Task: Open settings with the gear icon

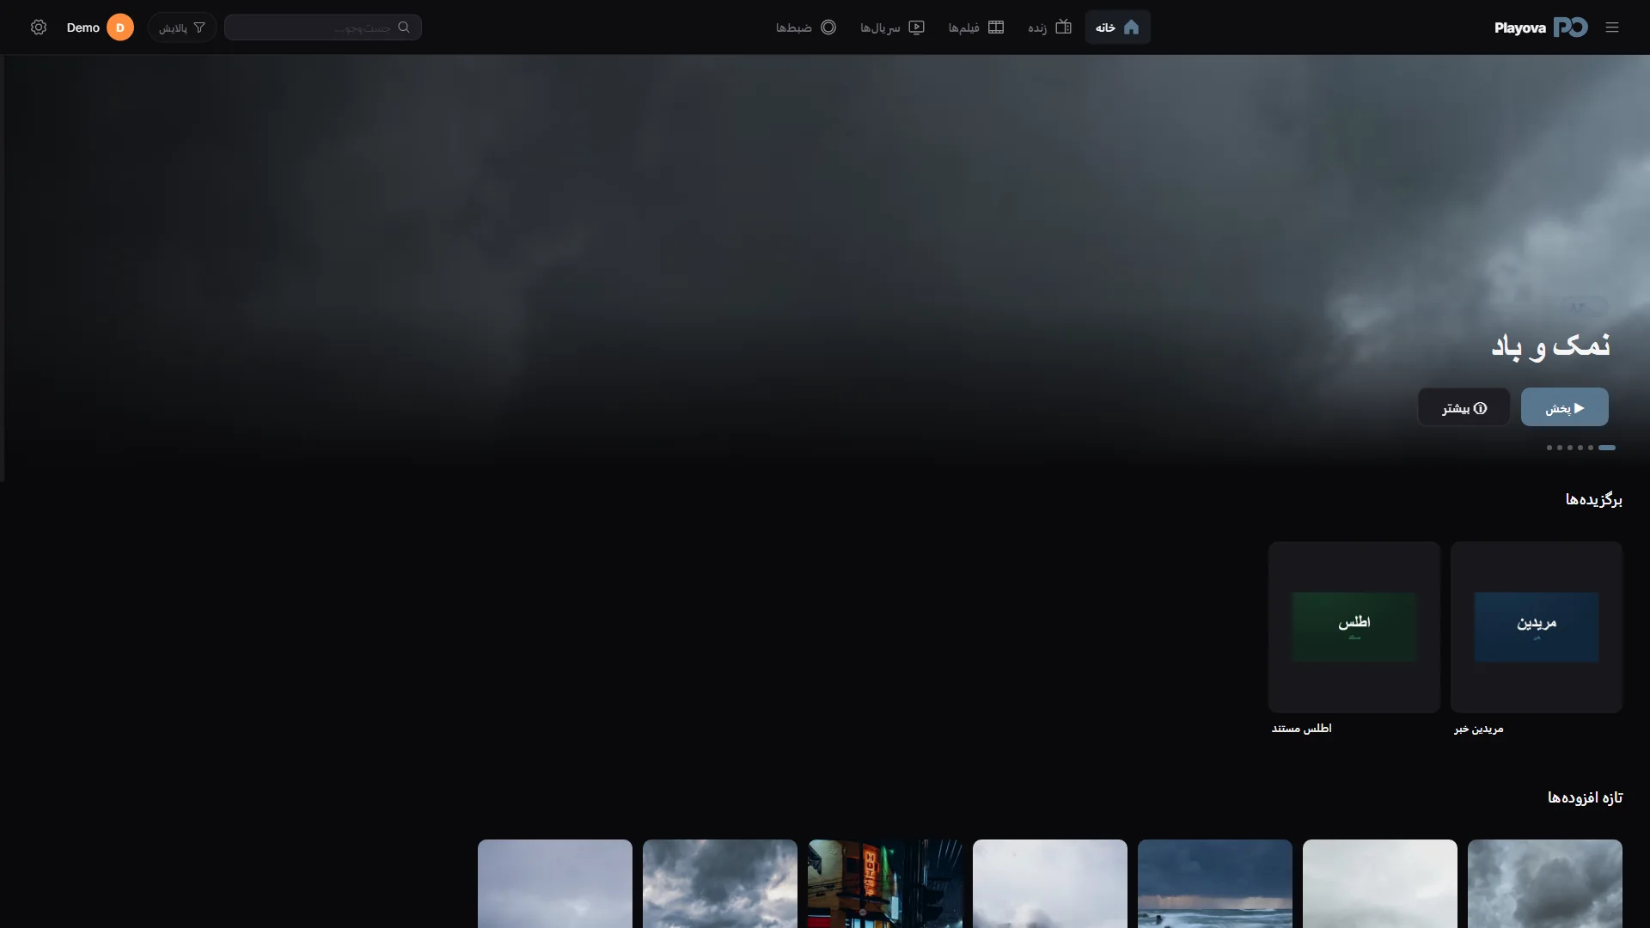Action: click(x=39, y=27)
